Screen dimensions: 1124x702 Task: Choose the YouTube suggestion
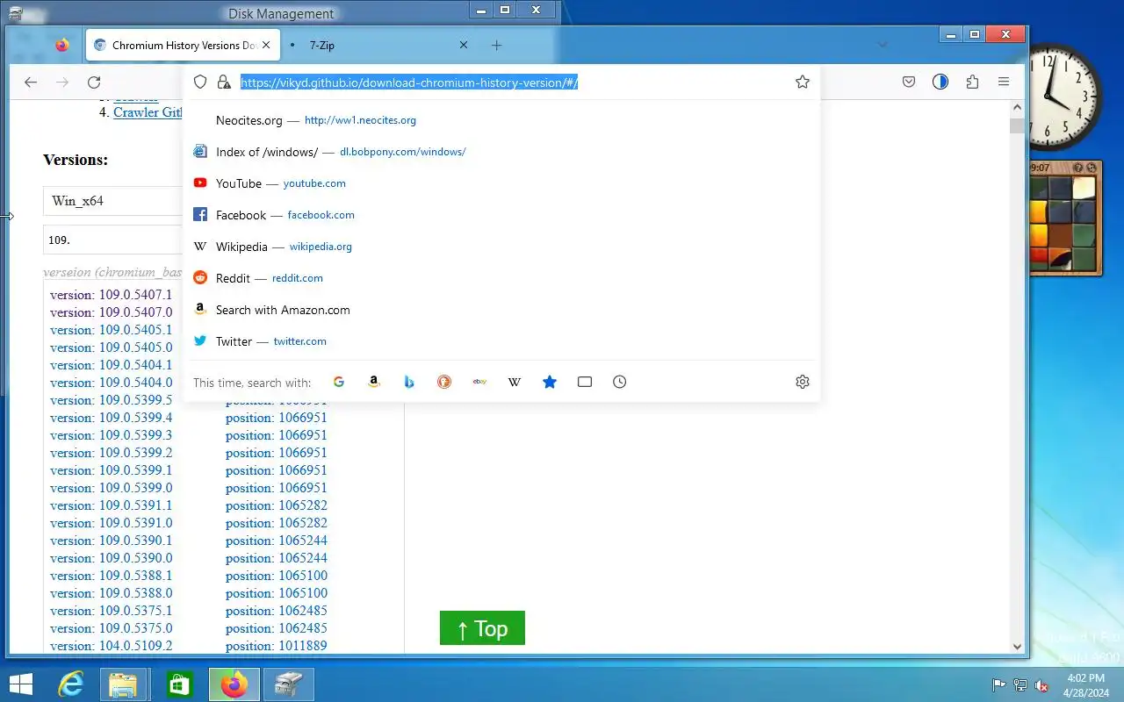502,183
